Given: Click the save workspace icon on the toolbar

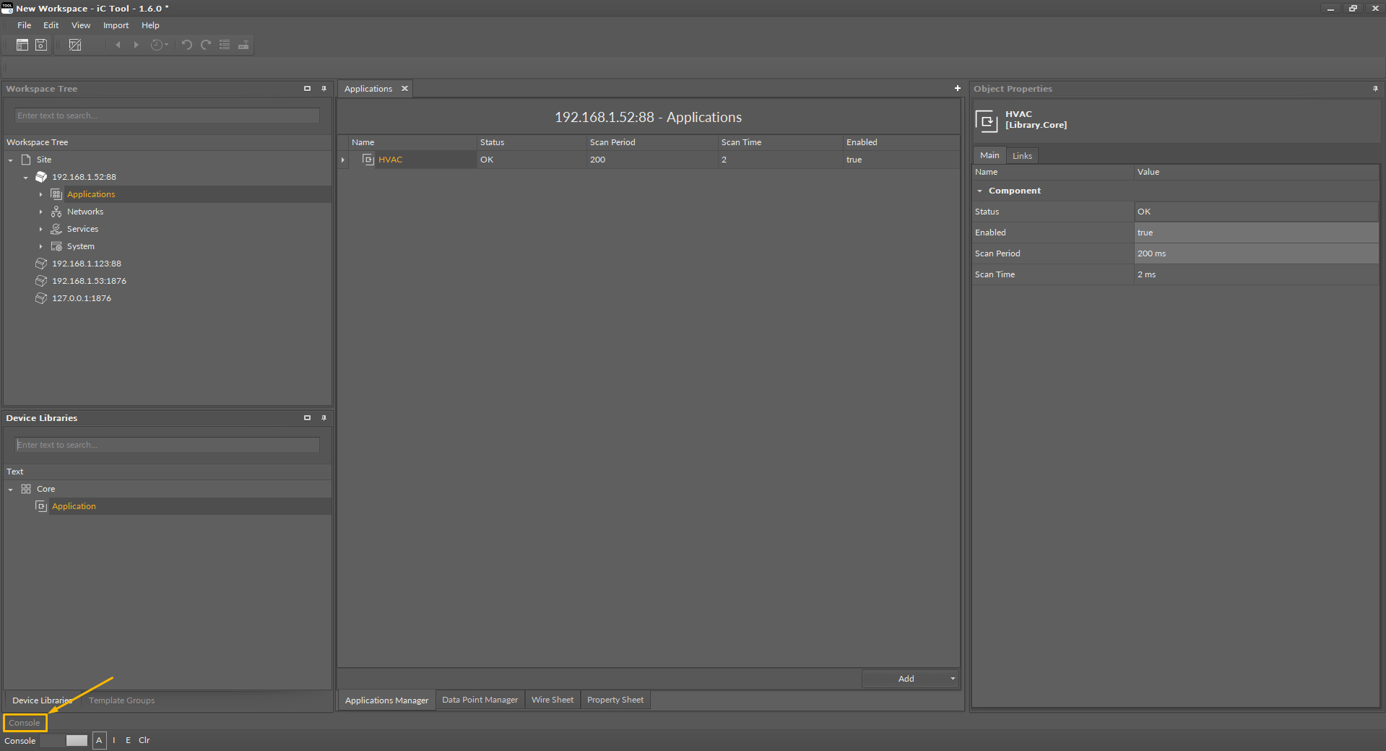Looking at the screenshot, I should tap(40, 45).
